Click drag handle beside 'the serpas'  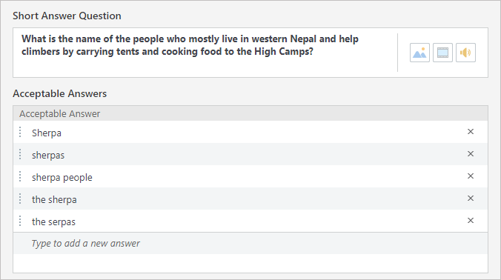point(20,221)
